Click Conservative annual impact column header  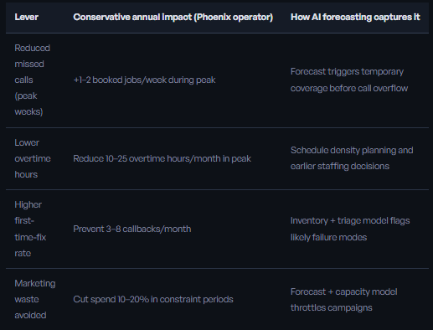coord(173,17)
